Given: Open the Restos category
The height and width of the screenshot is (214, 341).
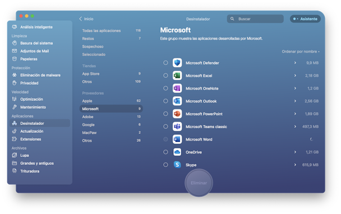Looking at the screenshot, I should point(111,39).
